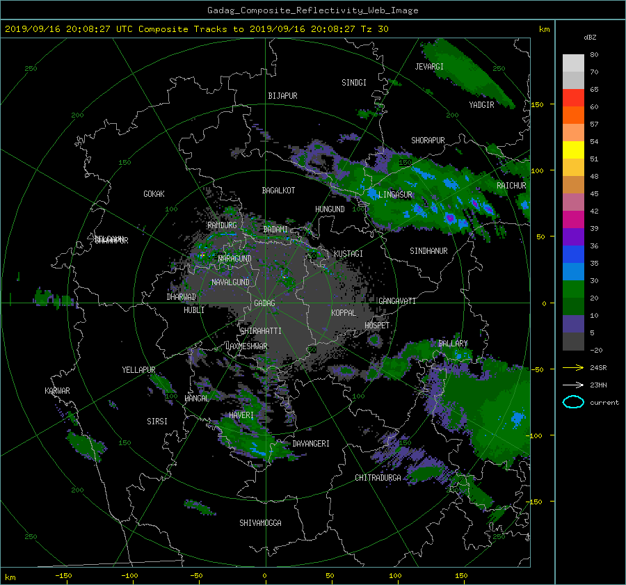Click the YELLAPUR city label
The width and height of the screenshot is (626, 585).
click(x=138, y=370)
